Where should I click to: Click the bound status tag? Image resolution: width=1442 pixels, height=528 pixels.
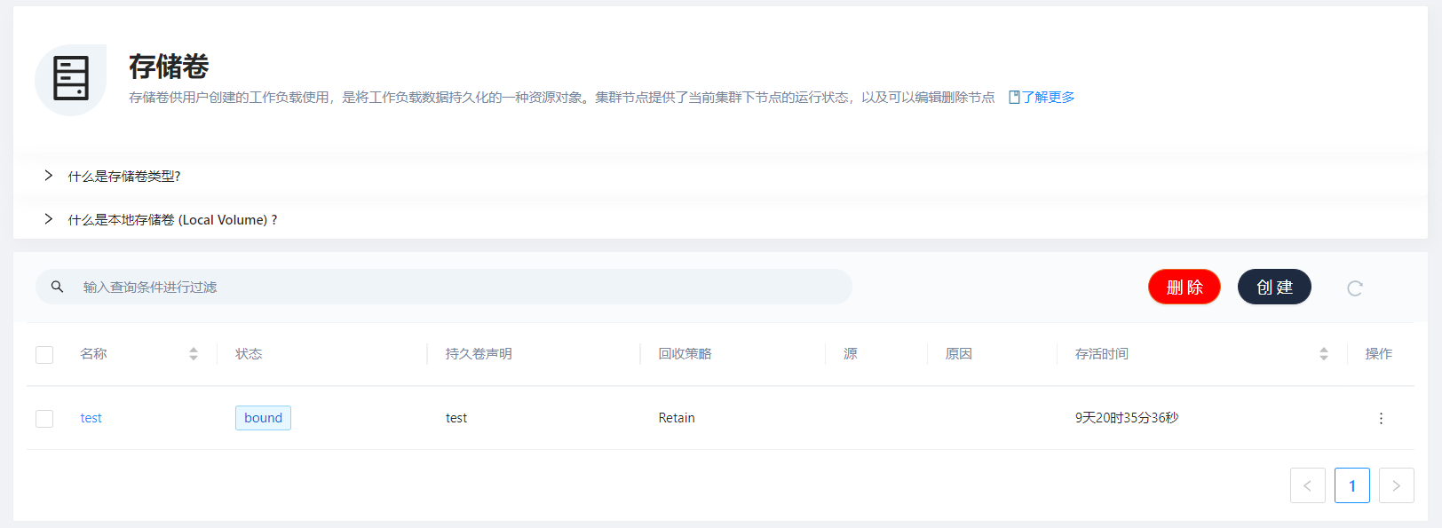pyautogui.click(x=263, y=418)
